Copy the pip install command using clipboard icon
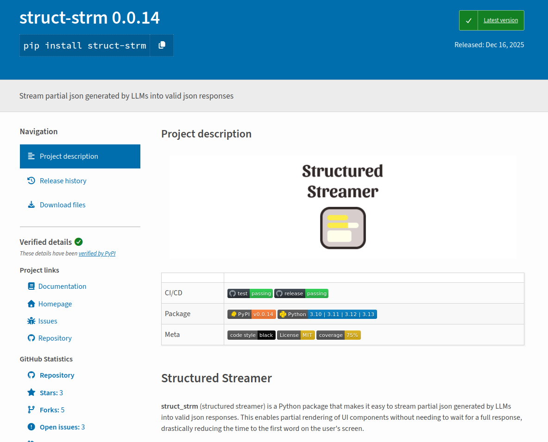The width and height of the screenshot is (548, 442). 161,45
